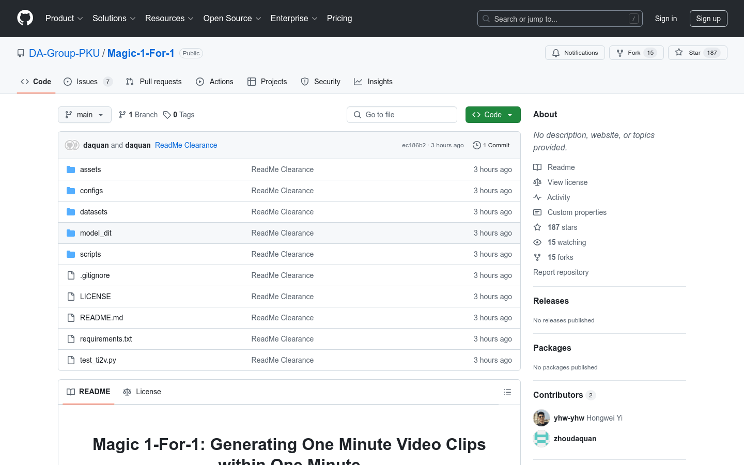The image size is (744, 465).
Task: Open the Magic-1-For-1 repository link
Action: click(x=141, y=53)
